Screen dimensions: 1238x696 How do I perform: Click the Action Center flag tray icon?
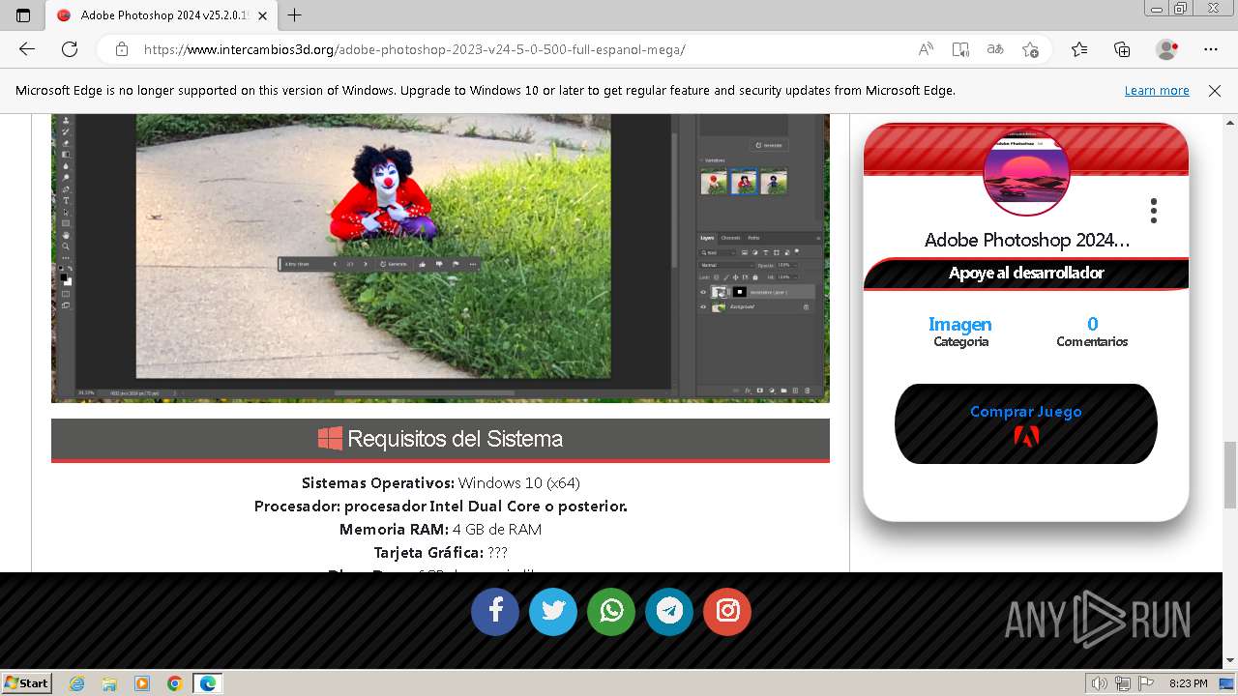[1146, 683]
